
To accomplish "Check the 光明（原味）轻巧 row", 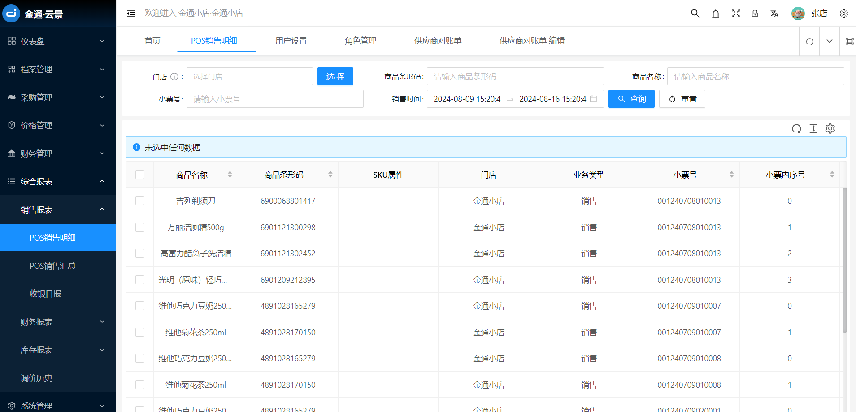I will pyautogui.click(x=140, y=280).
